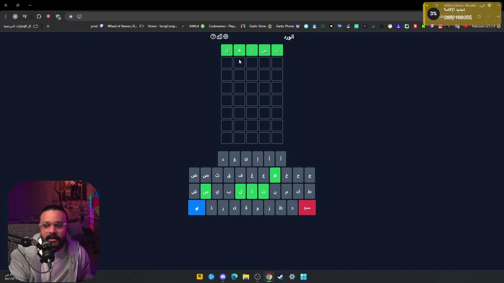Image resolution: width=504 pixels, height=283 pixels.
Task: Open the Wheel of Names bookmark
Action: tap(126, 26)
